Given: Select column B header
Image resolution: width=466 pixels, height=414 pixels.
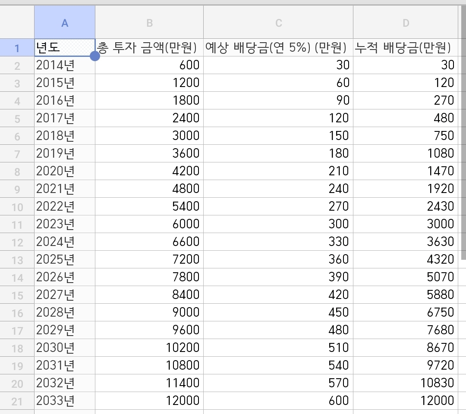Looking at the screenshot, I should pyautogui.click(x=149, y=22).
